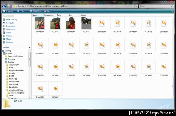Screen dimensions: 176x116
Task: Select the DSC06353 file icon
Action: (x=102, y=23)
